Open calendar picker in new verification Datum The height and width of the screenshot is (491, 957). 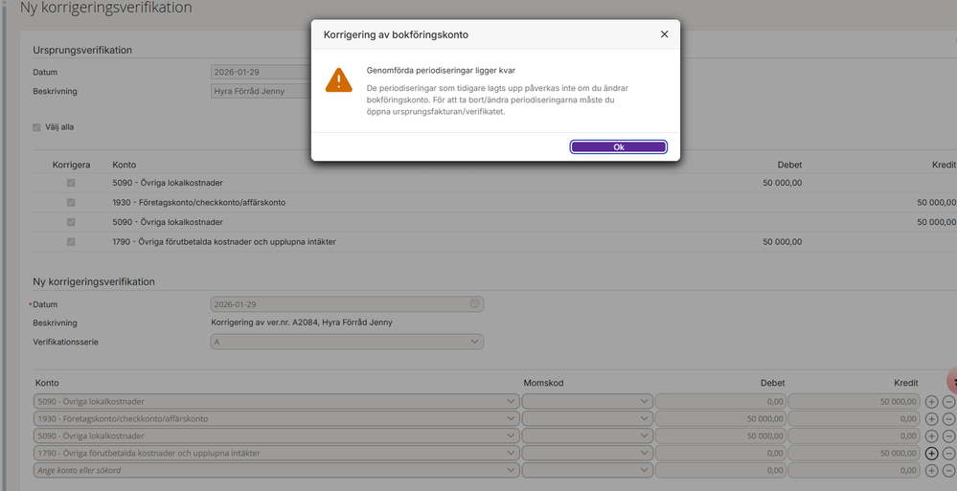coord(474,303)
